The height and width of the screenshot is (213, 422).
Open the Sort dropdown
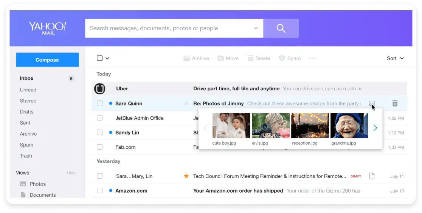tap(395, 59)
